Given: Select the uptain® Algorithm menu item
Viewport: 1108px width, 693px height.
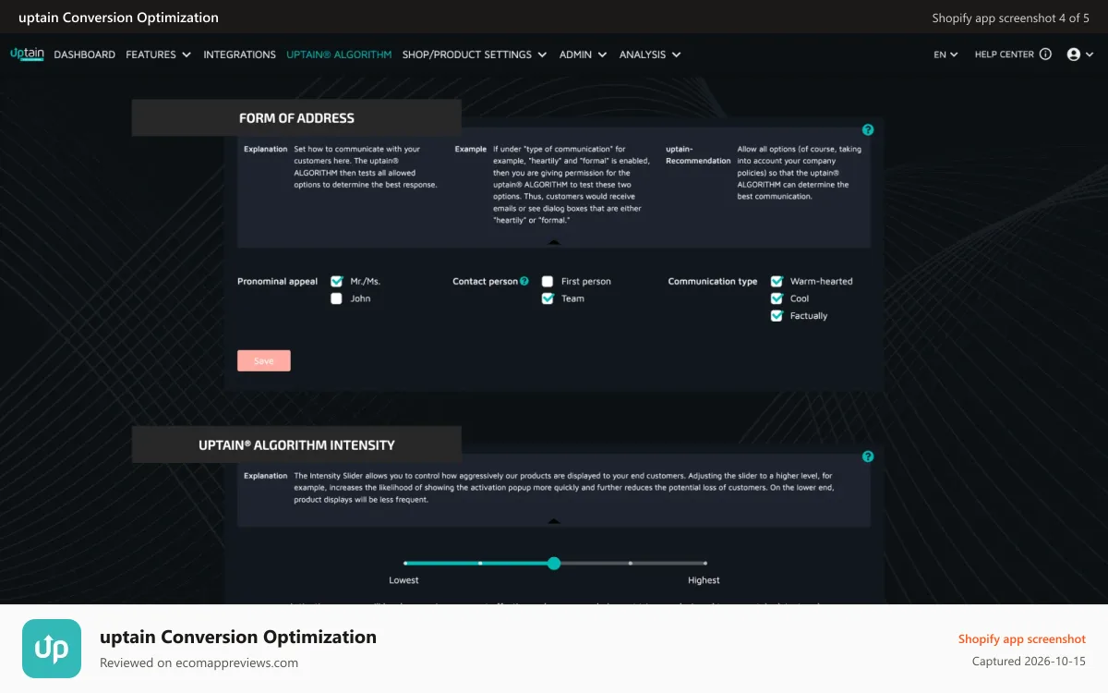Looking at the screenshot, I should tap(339, 55).
